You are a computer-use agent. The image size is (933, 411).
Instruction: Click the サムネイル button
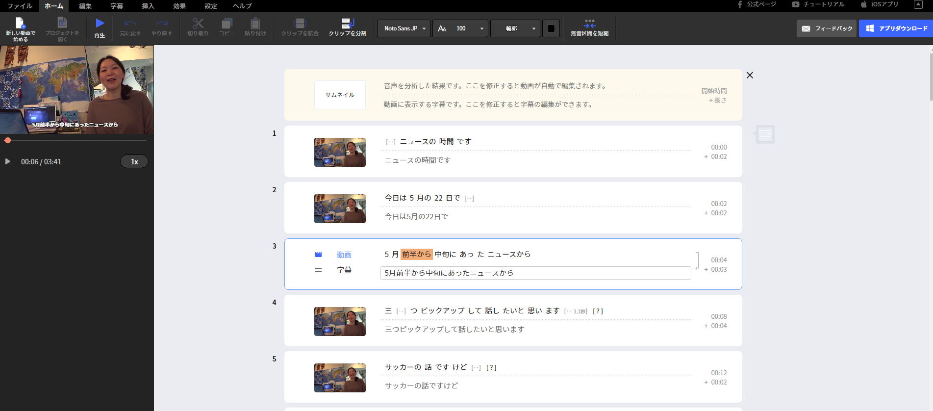[x=340, y=95]
